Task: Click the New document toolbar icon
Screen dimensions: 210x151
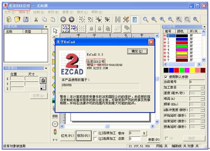Action: (x=9, y=19)
